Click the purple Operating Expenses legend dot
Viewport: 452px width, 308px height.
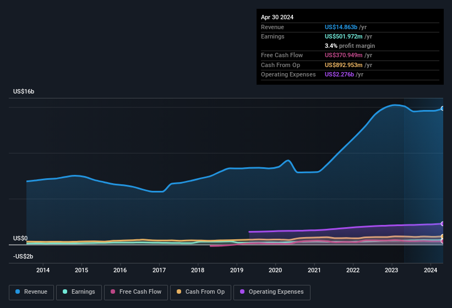pyautogui.click(x=243, y=292)
